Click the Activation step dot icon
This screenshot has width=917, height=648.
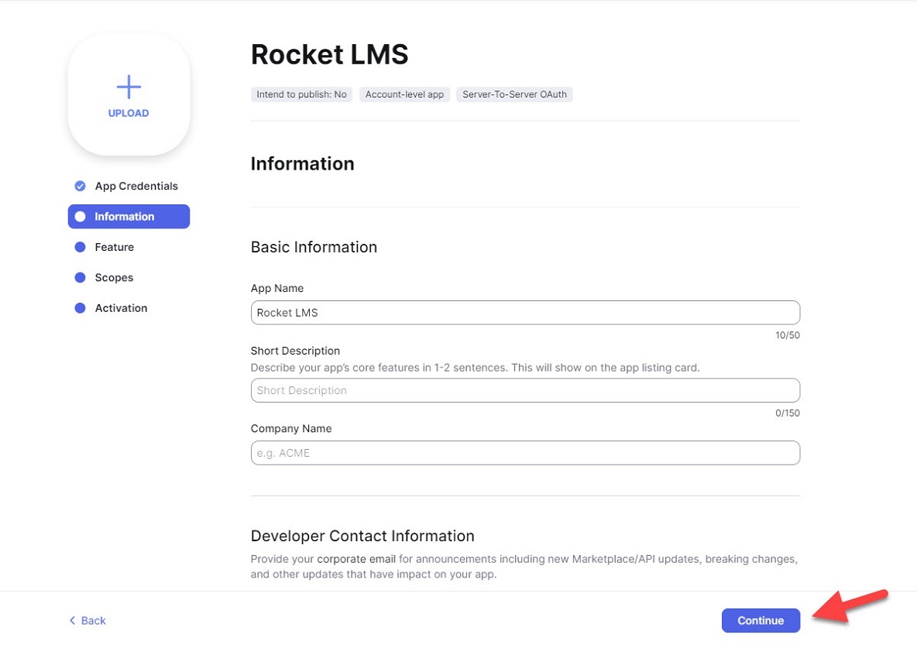[x=80, y=308]
